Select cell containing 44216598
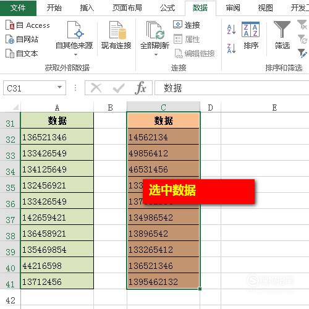This screenshot has height=309, width=309. click(x=57, y=265)
